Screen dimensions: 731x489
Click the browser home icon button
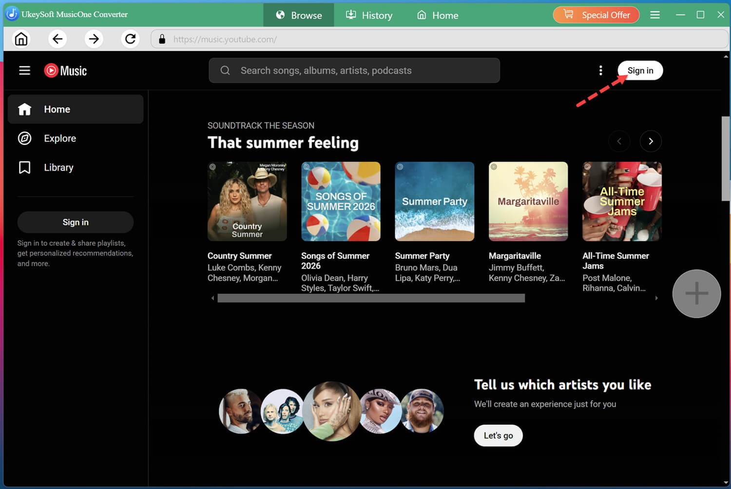21,39
